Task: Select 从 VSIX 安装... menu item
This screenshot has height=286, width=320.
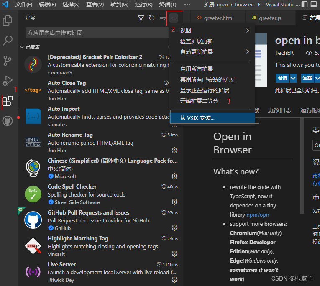Action: click(212, 118)
